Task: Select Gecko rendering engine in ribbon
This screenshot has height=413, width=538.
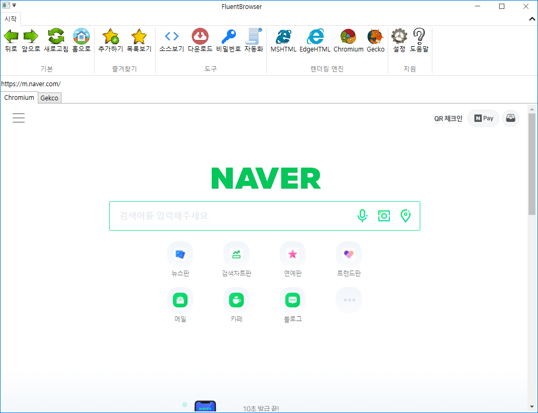Action: click(x=375, y=40)
